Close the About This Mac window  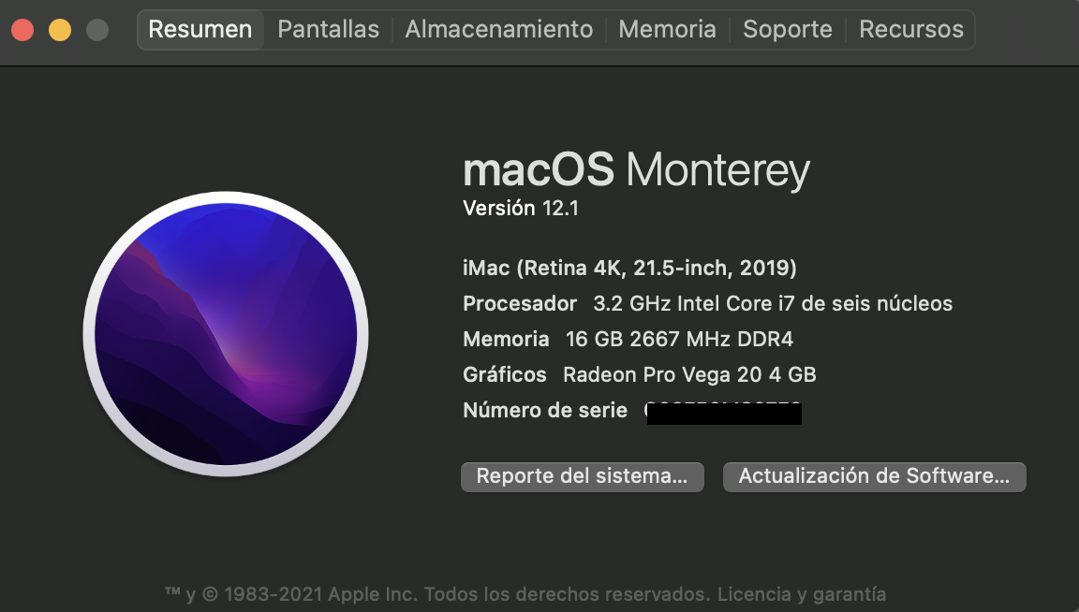coord(22,30)
